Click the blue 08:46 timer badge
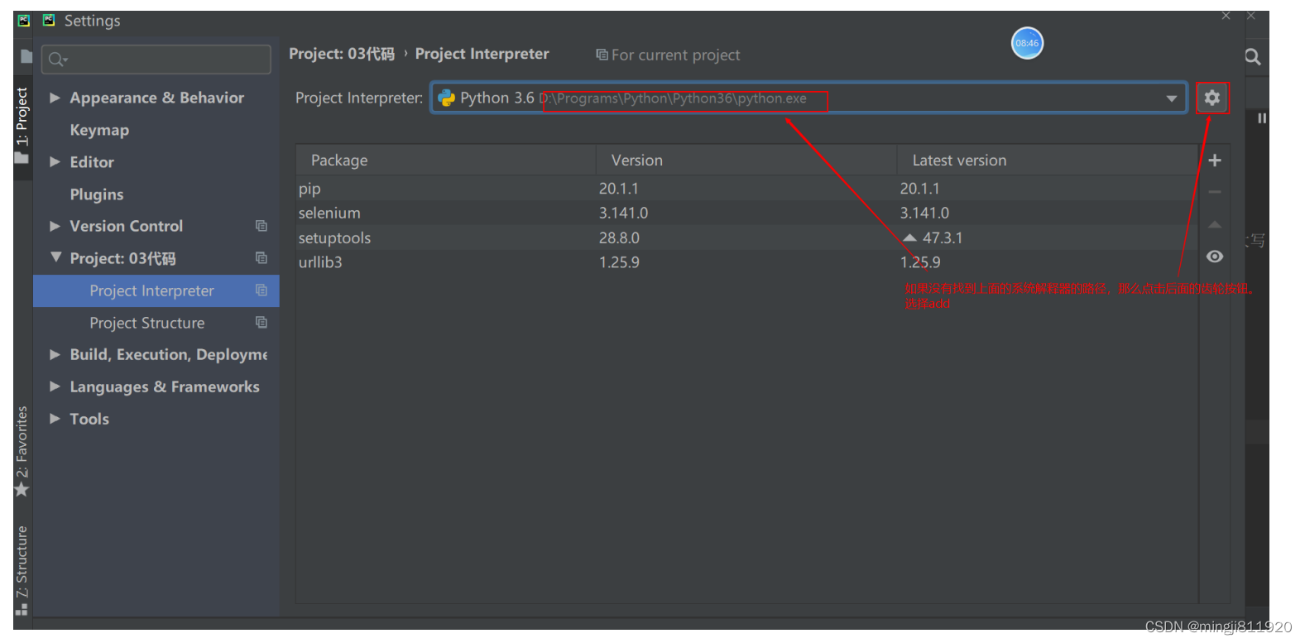Screen dimensions: 1305x643 point(1027,43)
